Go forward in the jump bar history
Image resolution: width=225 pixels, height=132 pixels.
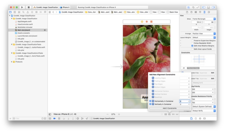point(56,12)
